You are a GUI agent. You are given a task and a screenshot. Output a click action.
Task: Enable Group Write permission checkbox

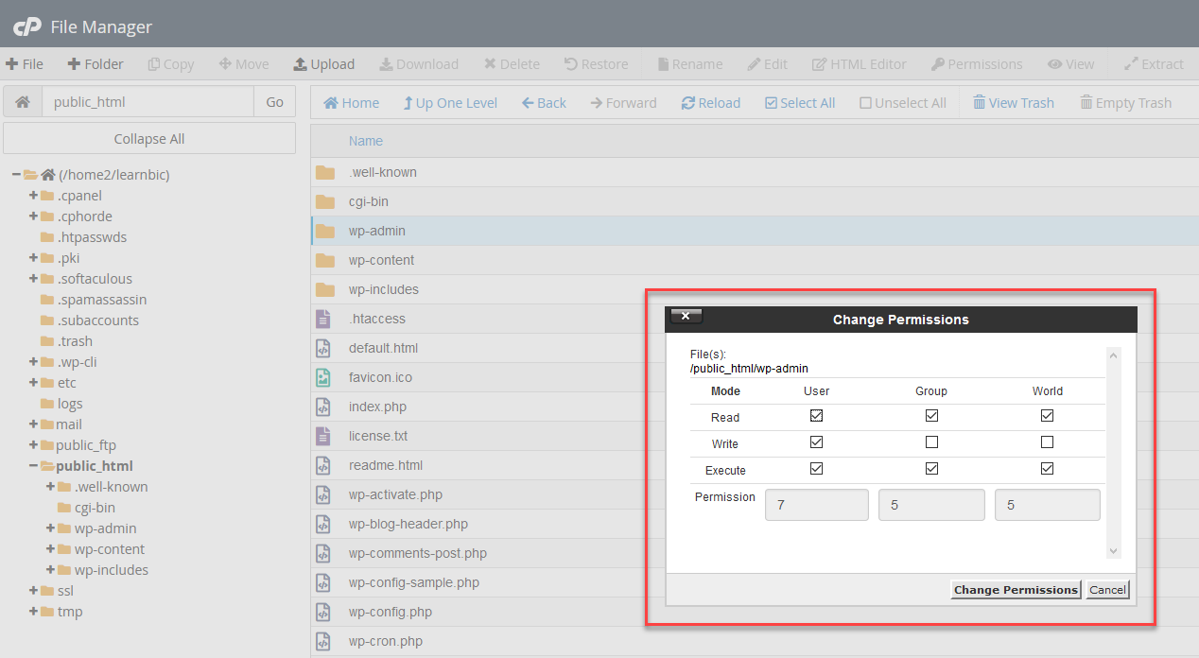point(931,442)
